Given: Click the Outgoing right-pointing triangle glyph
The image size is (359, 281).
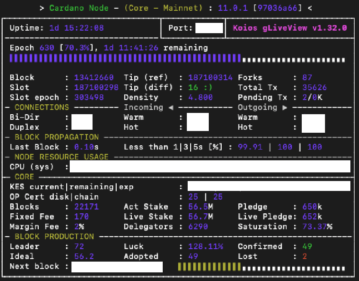Looking at the screenshot, I should tap(285, 107).
